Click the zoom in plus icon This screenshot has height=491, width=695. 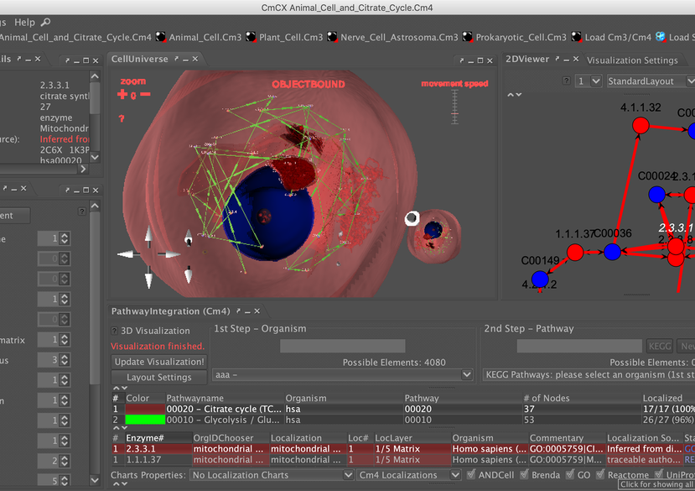(122, 95)
